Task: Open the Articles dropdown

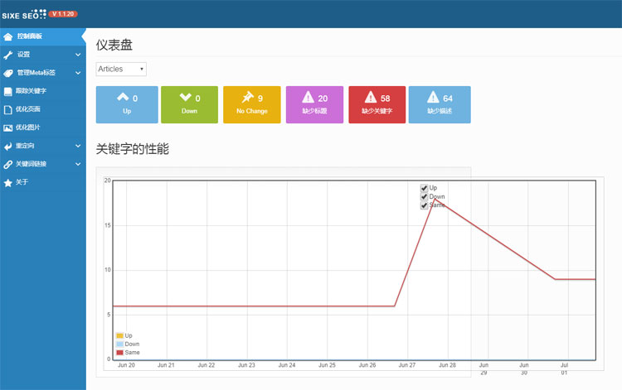Action: 121,69
